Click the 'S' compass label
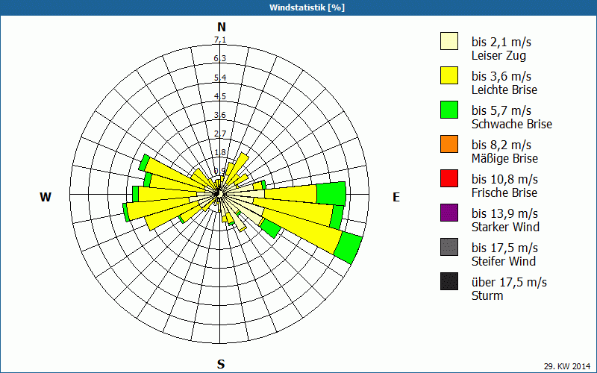The height and width of the screenshot is (373, 597). [x=221, y=364]
